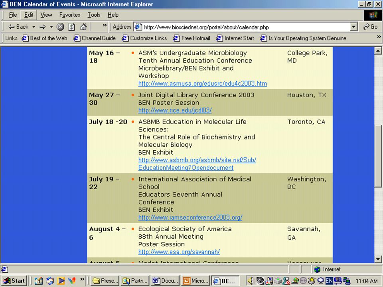Go back with the Back arrow button
383x287 pixels.
point(18,27)
